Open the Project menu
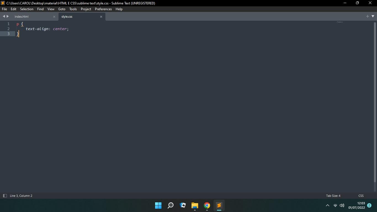 coord(86,9)
